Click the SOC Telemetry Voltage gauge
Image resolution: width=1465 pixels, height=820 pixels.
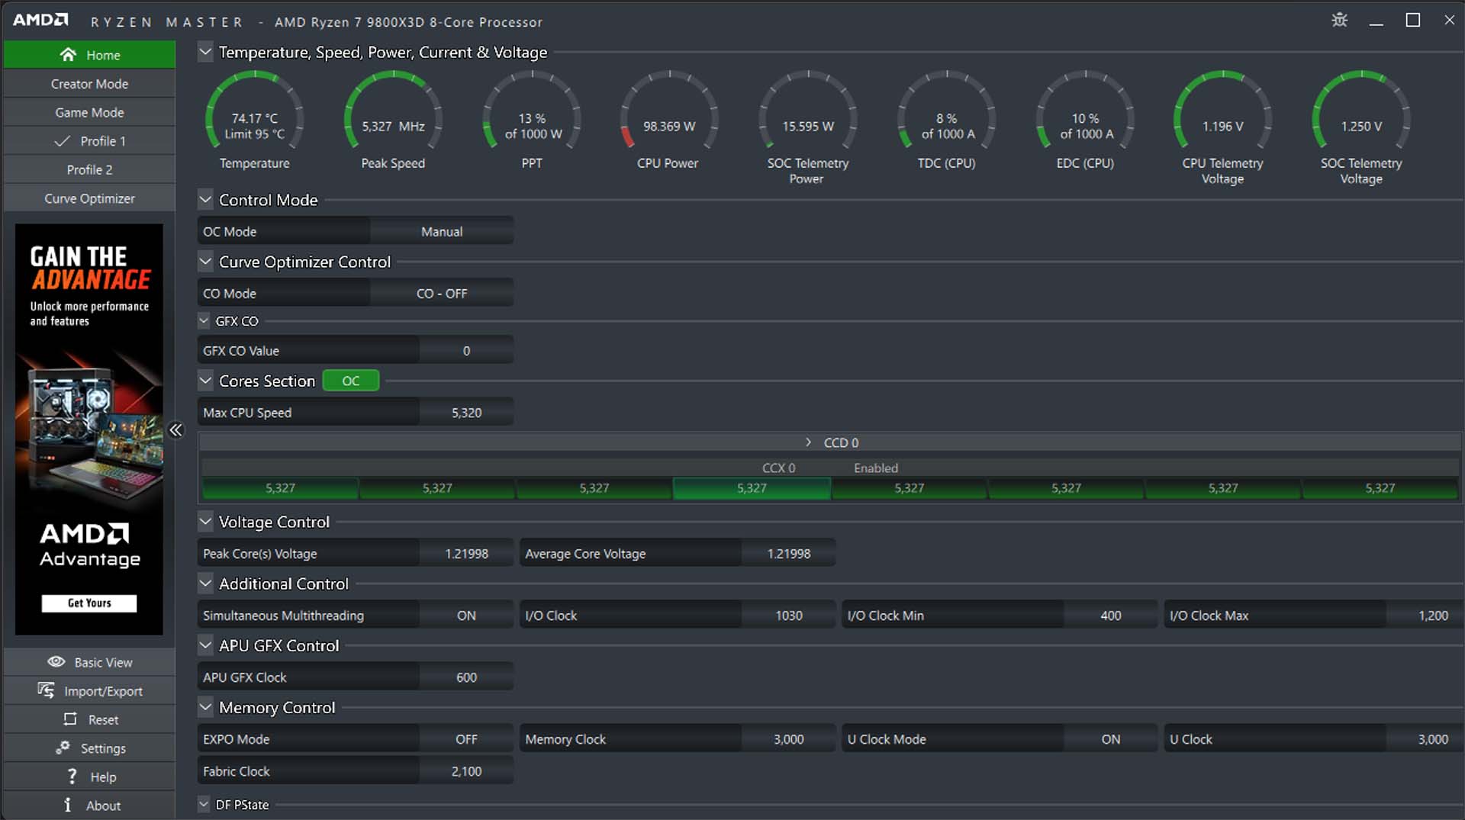click(x=1361, y=111)
